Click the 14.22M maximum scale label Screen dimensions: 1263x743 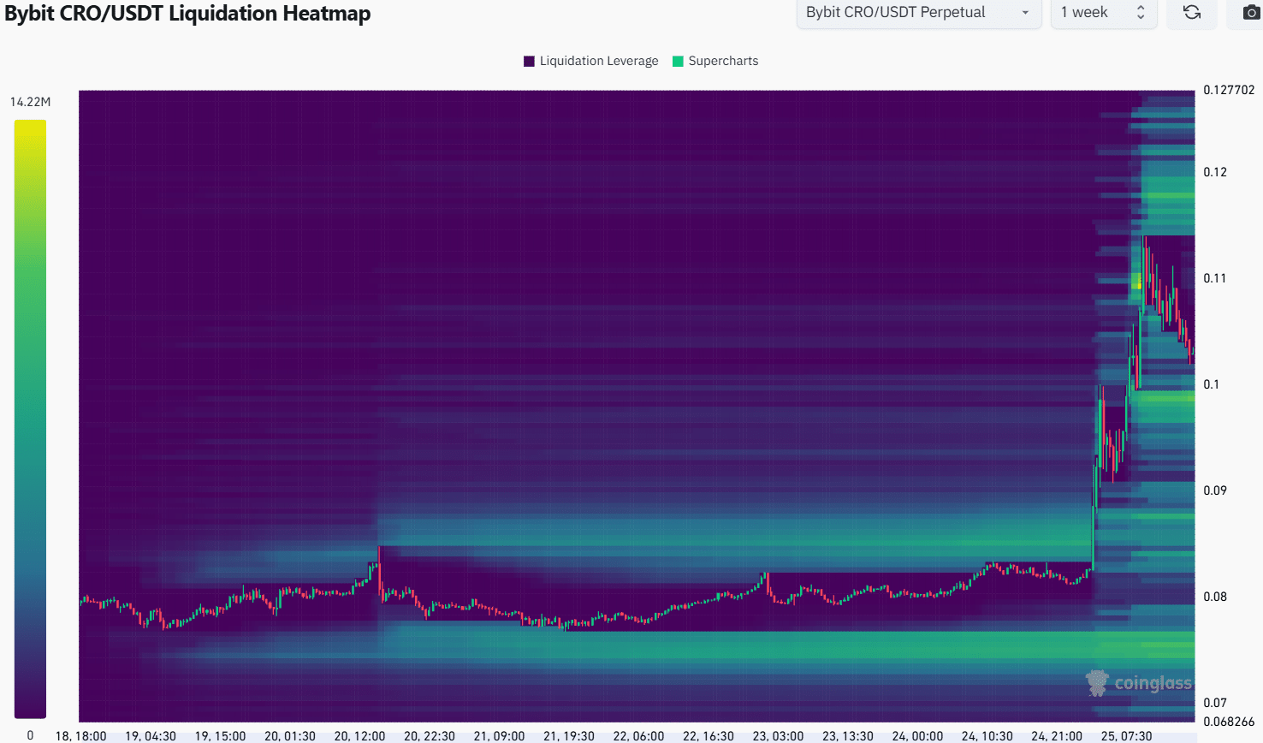30,102
